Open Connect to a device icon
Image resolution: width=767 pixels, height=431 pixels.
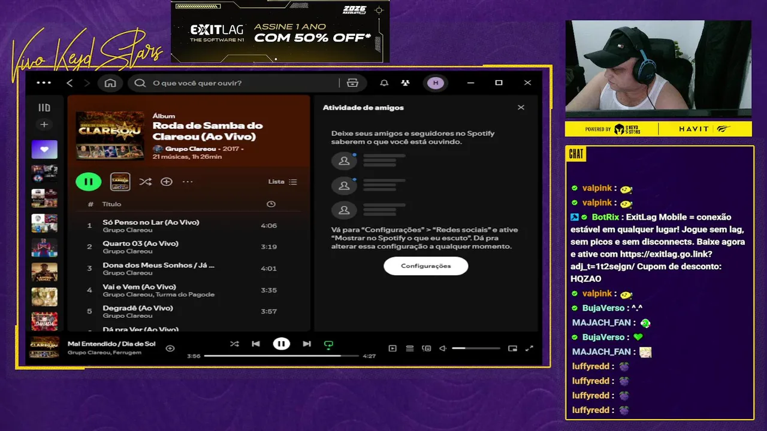coord(427,348)
